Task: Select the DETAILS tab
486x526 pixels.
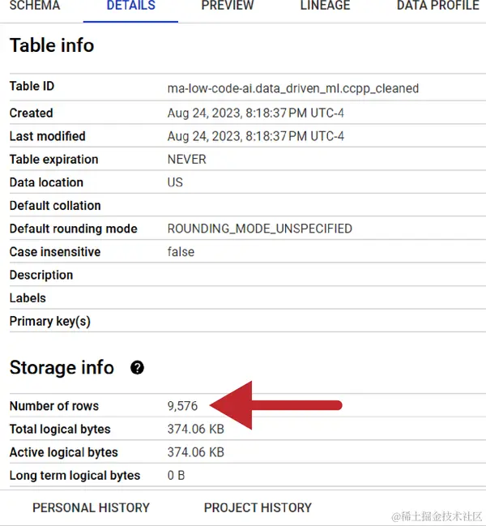Action: (130, 6)
